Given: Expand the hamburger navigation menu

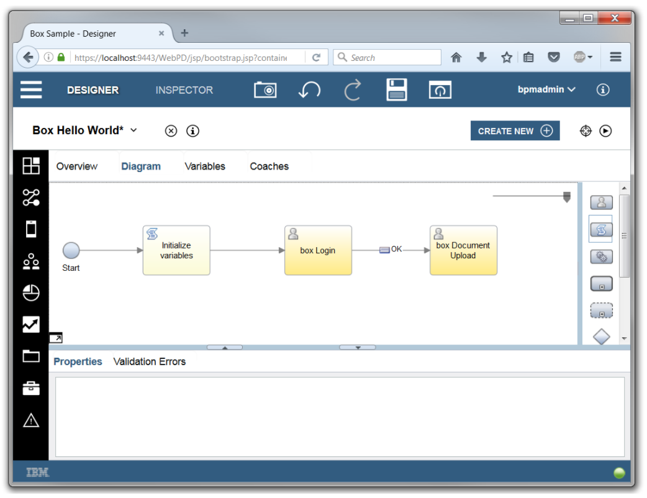Looking at the screenshot, I should tap(31, 89).
